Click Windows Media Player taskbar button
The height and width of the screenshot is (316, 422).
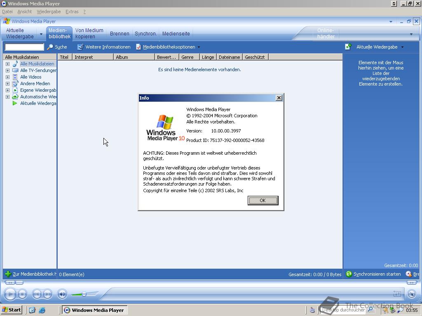(94, 310)
